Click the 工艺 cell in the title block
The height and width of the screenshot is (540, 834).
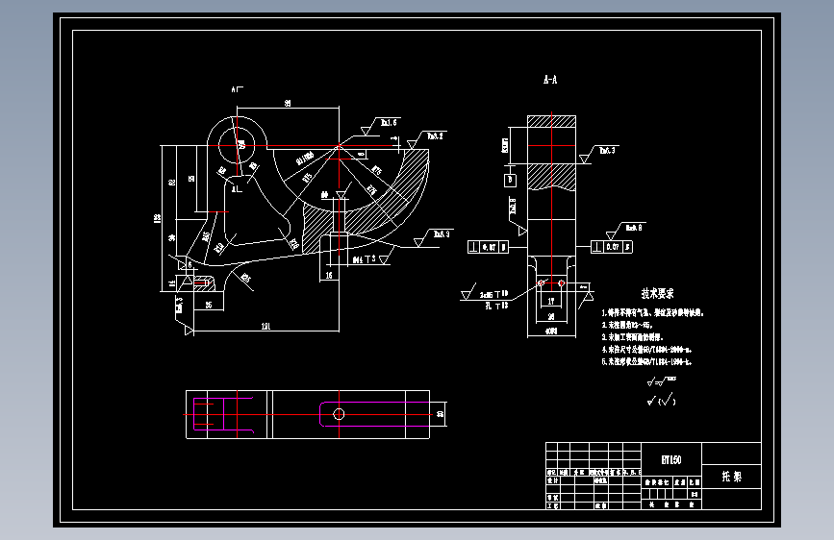coord(552,506)
